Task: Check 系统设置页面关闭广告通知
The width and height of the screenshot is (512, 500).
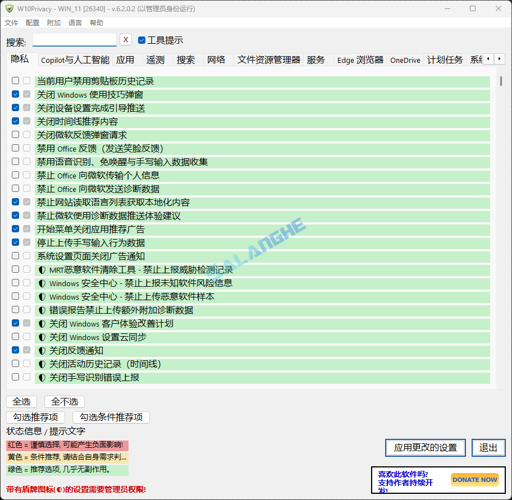Action: (x=15, y=255)
